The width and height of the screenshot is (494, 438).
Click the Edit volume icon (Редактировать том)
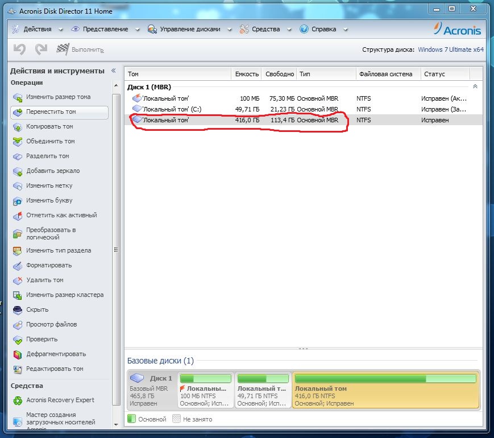(x=18, y=369)
